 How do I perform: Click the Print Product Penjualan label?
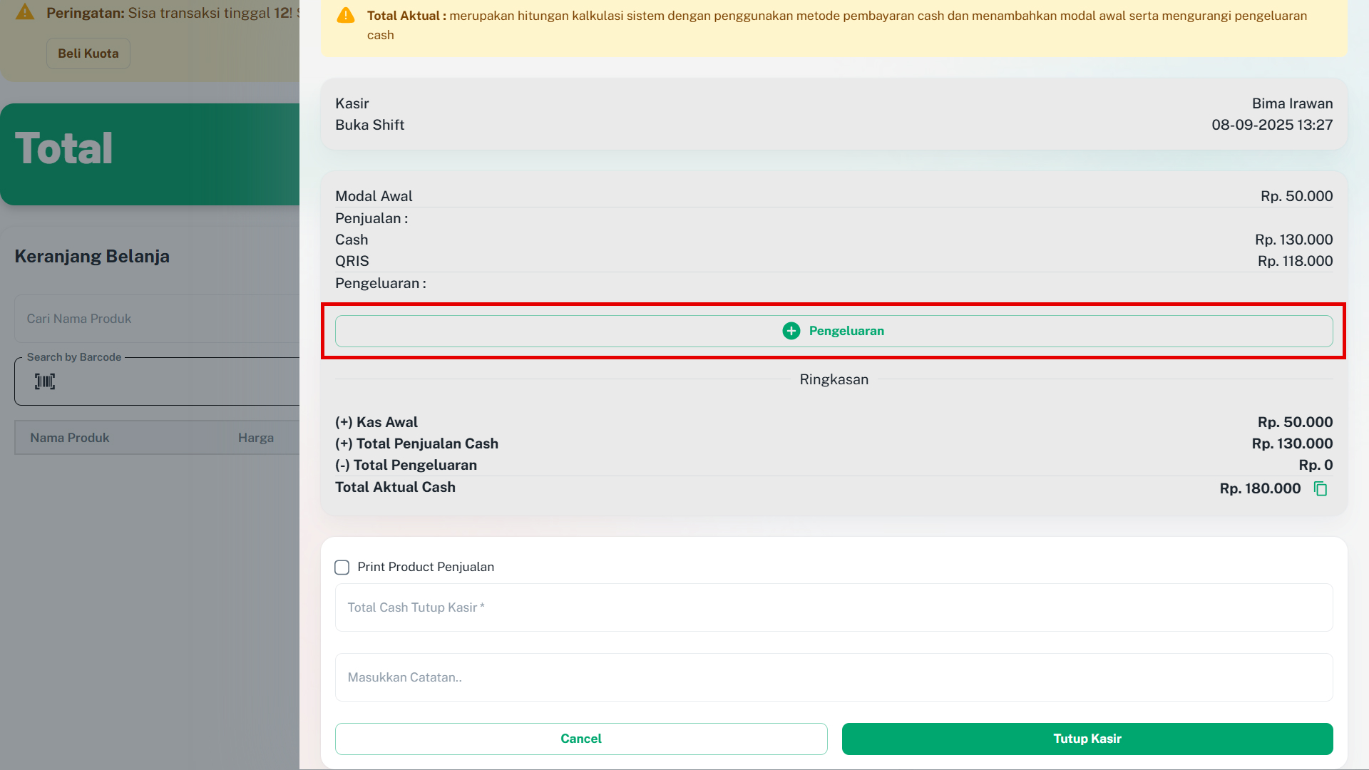pos(426,567)
